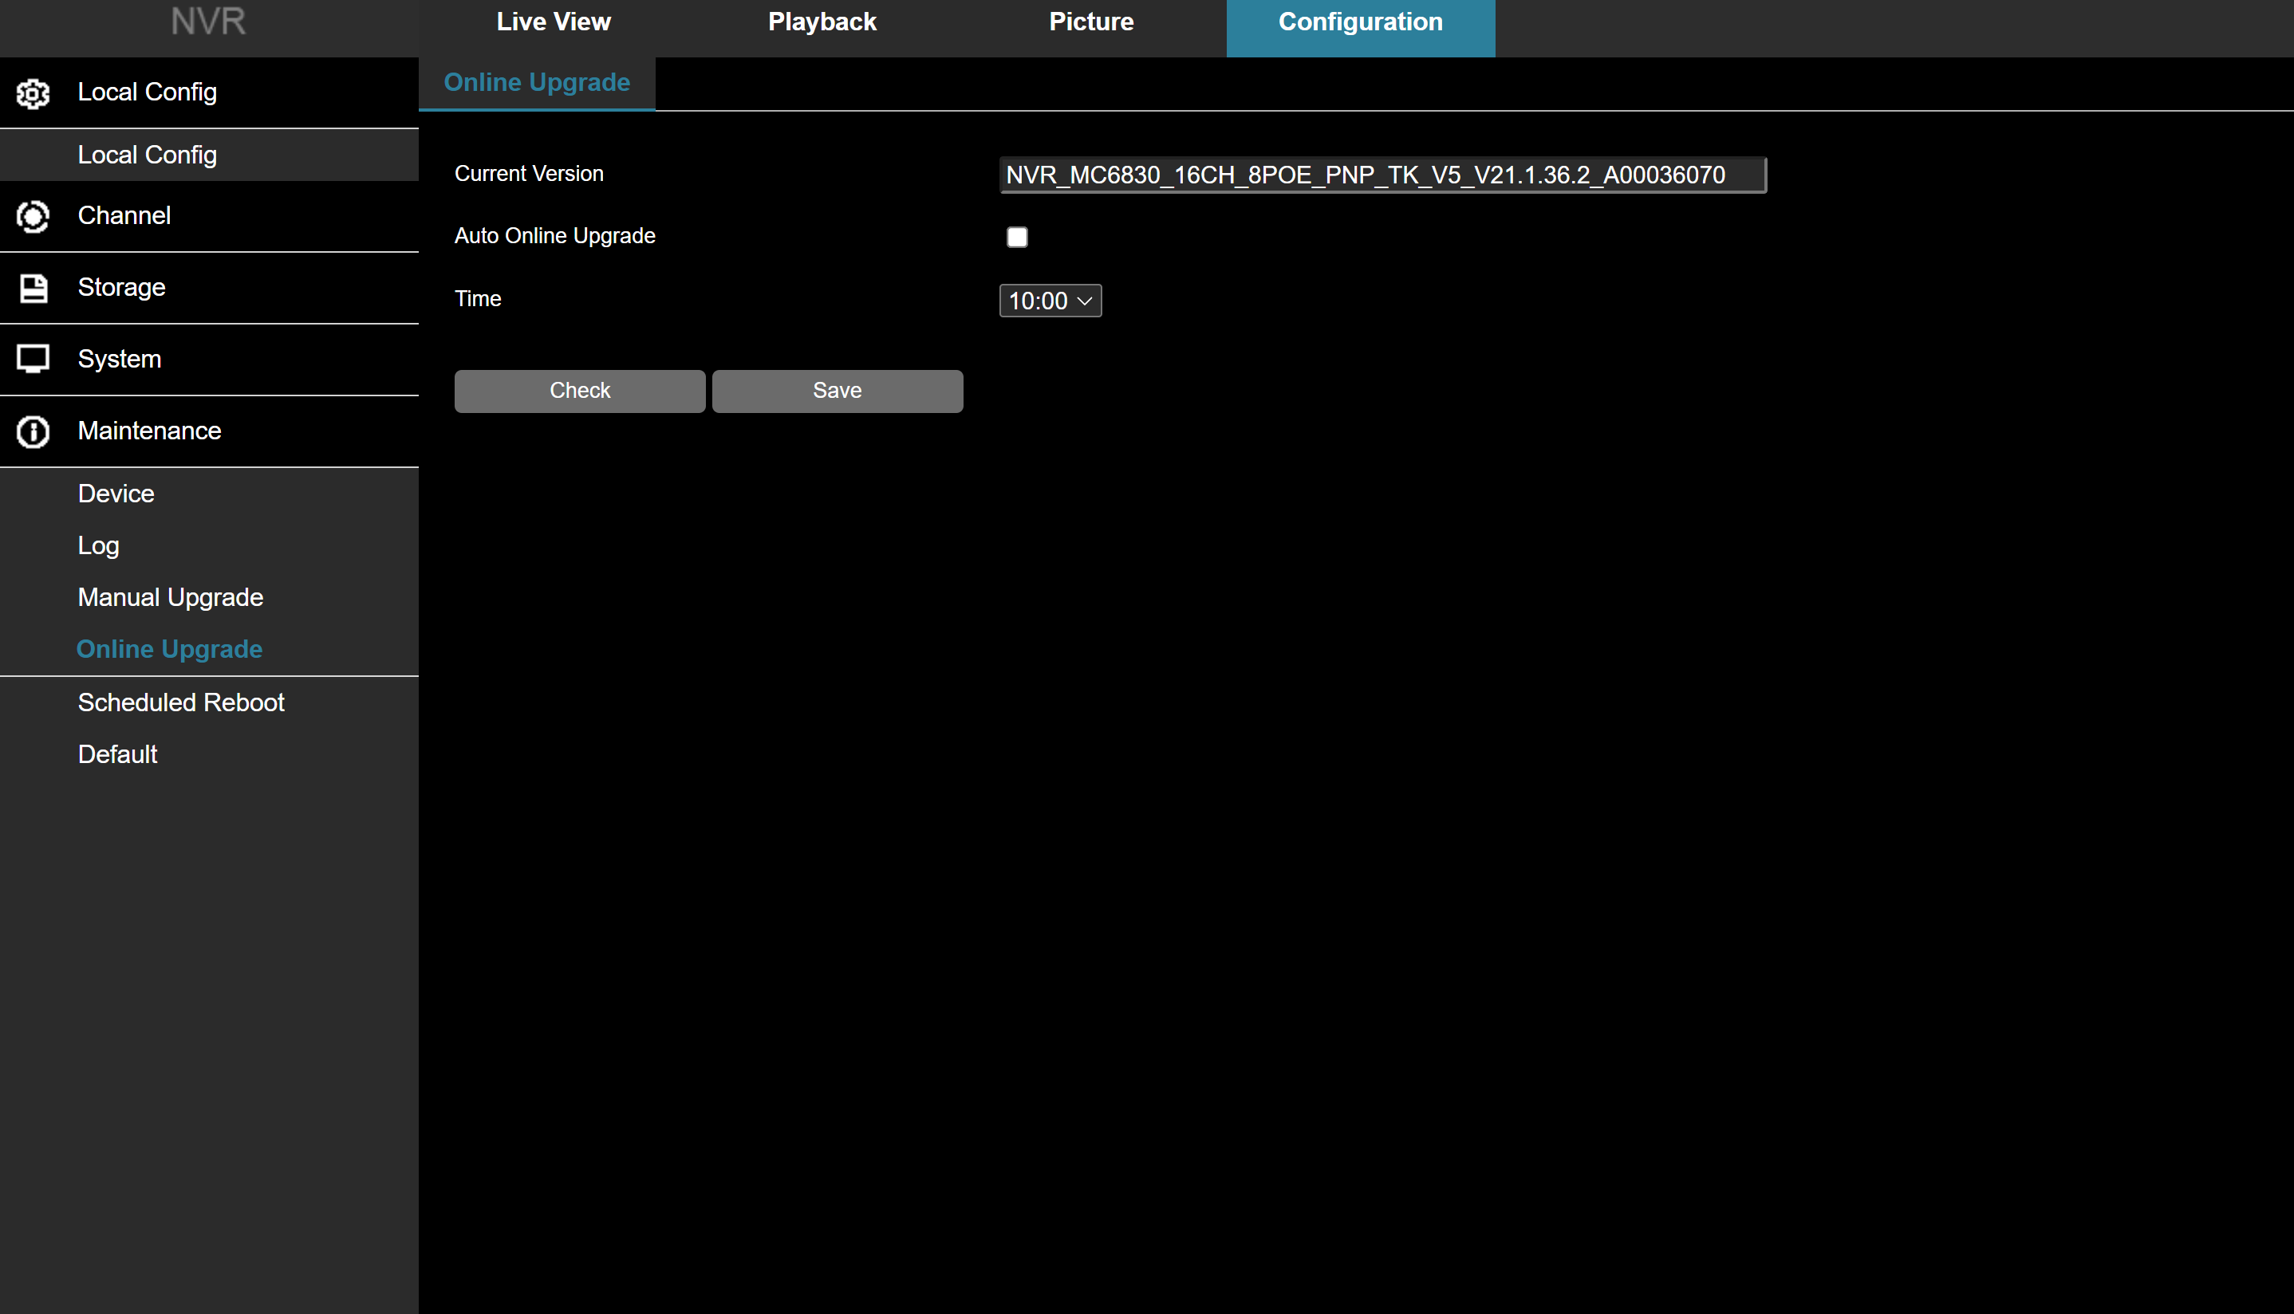
Task: Open the Log page
Action: tap(98, 545)
